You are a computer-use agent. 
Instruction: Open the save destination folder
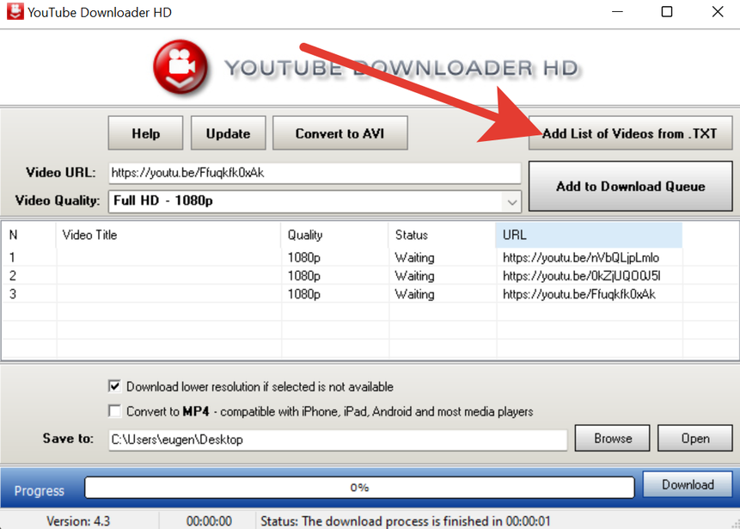click(694, 438)
